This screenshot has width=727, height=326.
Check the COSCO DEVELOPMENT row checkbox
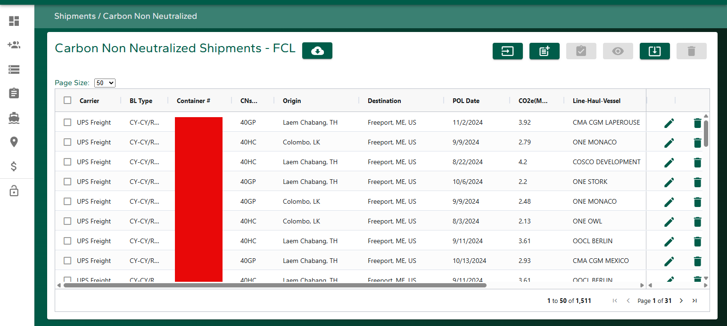[x=67, y=162]
